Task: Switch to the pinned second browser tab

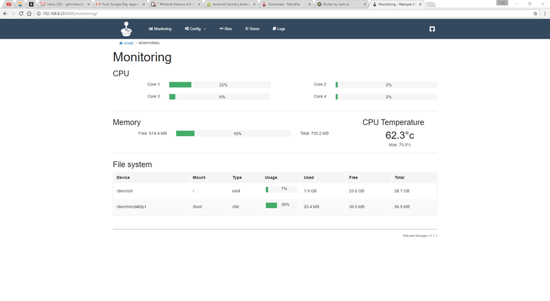Action: pyautogui.click(x=20, y=4)
